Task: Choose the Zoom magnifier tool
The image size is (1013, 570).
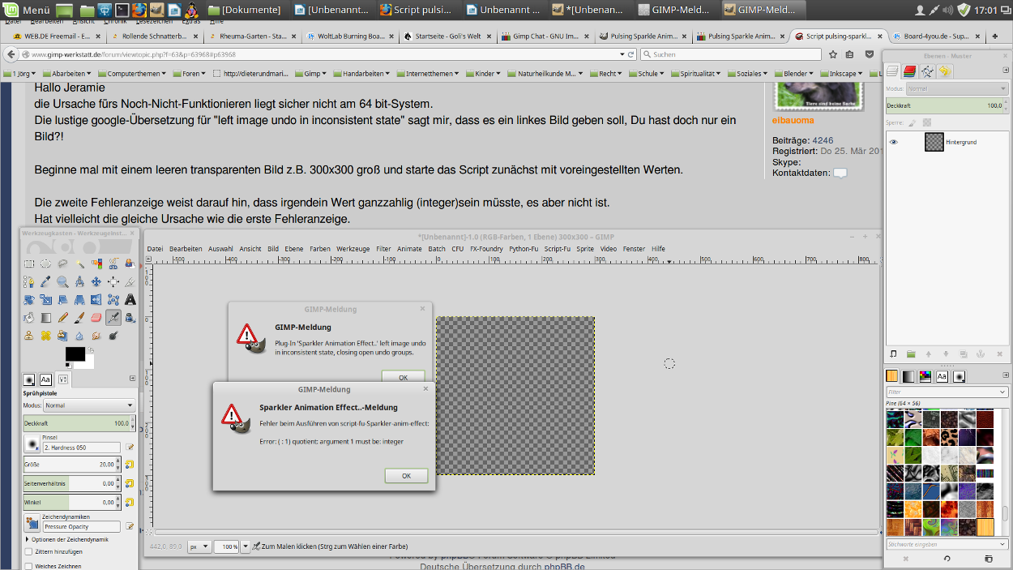Action: tap(62, 281)
